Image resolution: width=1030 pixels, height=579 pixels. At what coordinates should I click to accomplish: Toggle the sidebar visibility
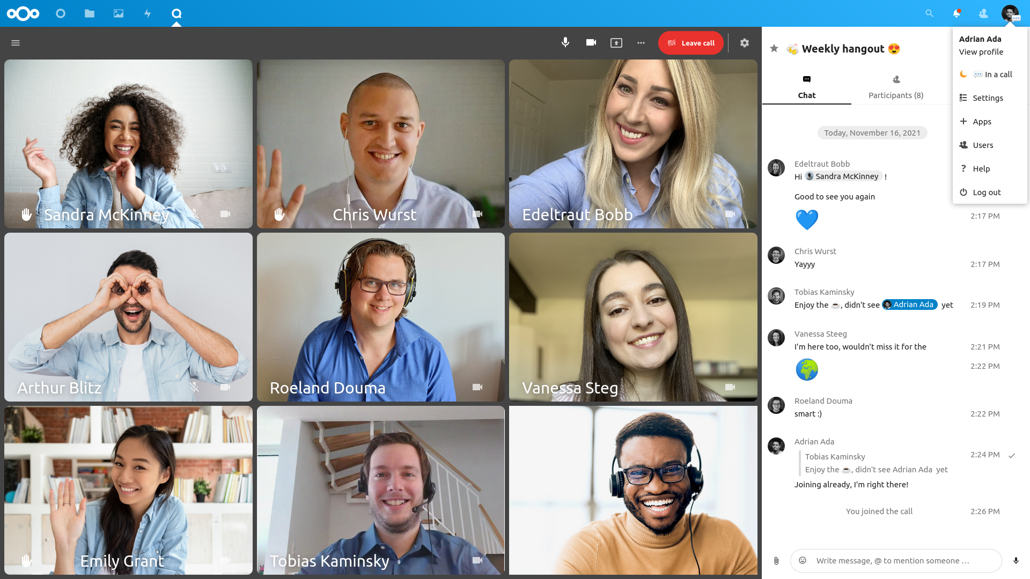tap(15, 43)
